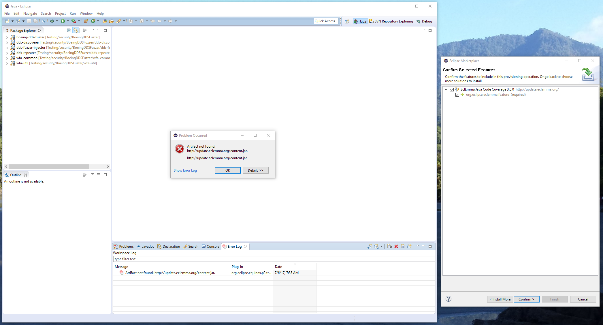The width and height of the screenshot is (603, 325).
Task: Expand dds-fuzzer-injector project node
Action: click(7, 48)
